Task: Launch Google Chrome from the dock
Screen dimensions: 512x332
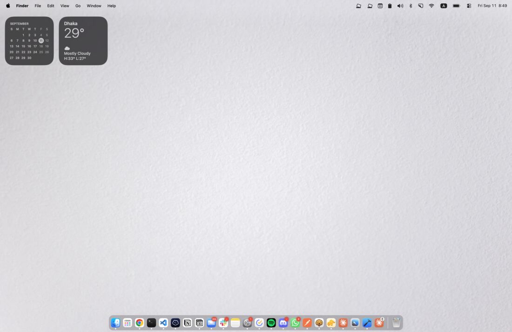Action: click(140, 323)
